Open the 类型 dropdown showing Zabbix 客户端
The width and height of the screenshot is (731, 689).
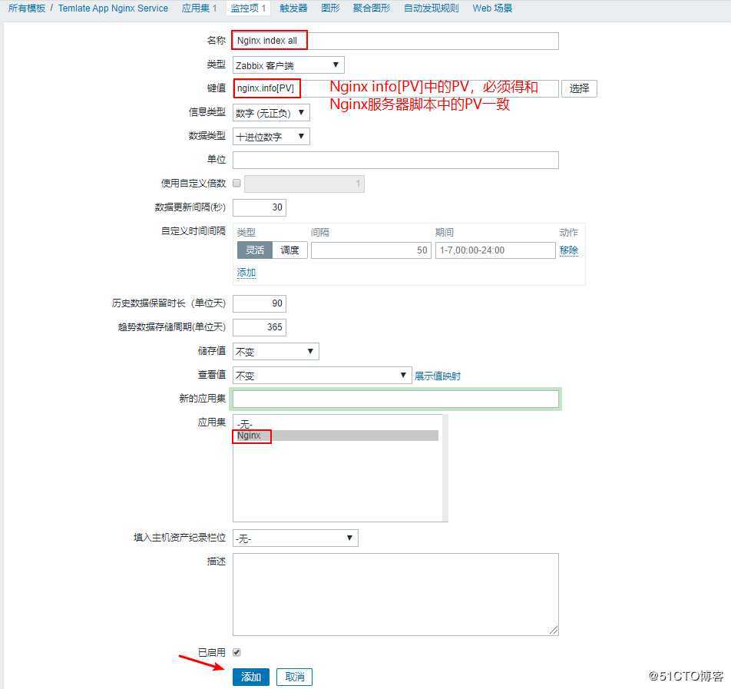[287, 64]
